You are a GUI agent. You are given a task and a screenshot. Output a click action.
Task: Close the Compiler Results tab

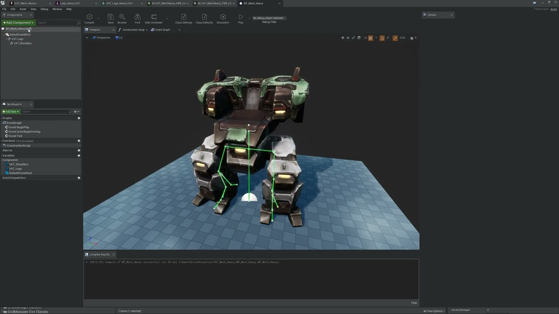pos(114,255)
